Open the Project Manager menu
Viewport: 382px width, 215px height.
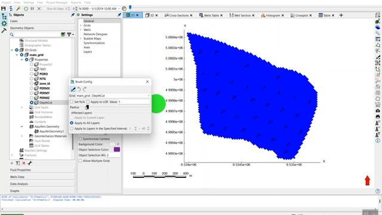tap(57, 2)
